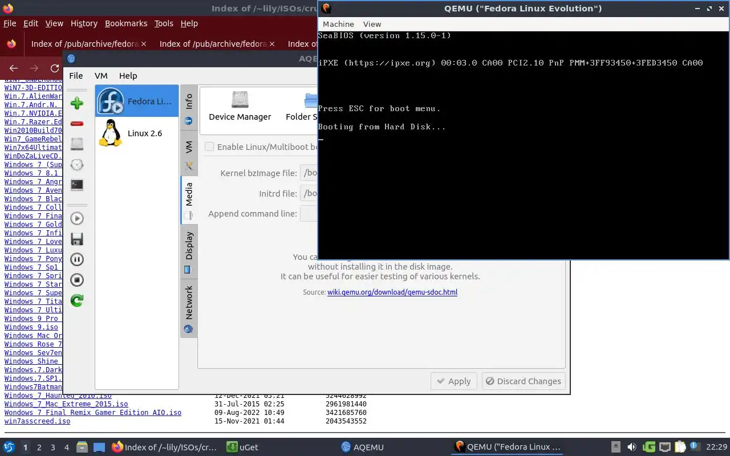Open the Display tab in AQEMU
This screenshot has width=730, height=456.
pyautogui.click(x=189, y=251)
